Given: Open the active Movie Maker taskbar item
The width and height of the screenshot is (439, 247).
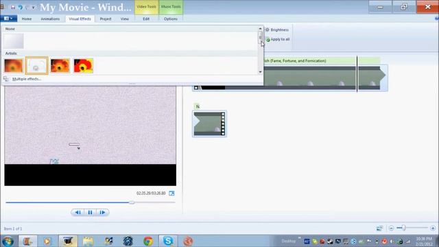Looking at the screenshot, I should pos(68,241).
